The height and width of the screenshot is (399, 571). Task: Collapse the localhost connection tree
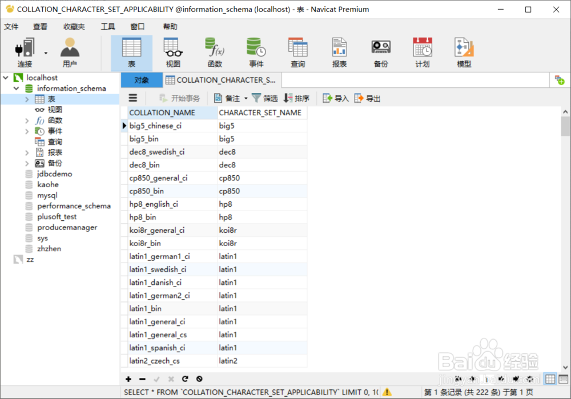(6, 77)
